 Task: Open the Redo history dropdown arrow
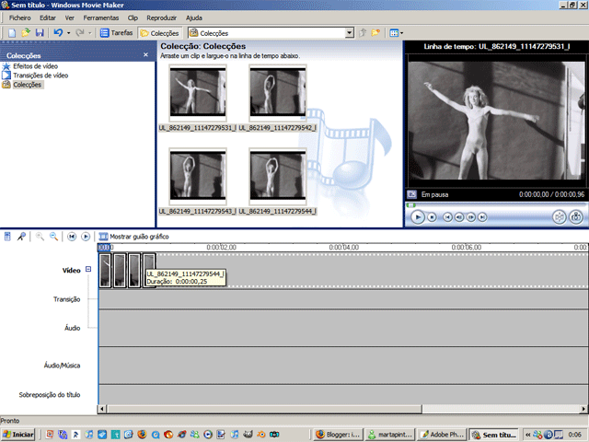click(x=90, y=33)
